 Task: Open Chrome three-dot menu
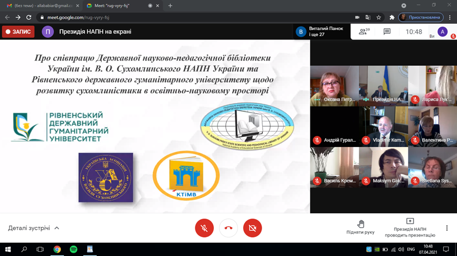pyautogui.click(x=451, y=17)
